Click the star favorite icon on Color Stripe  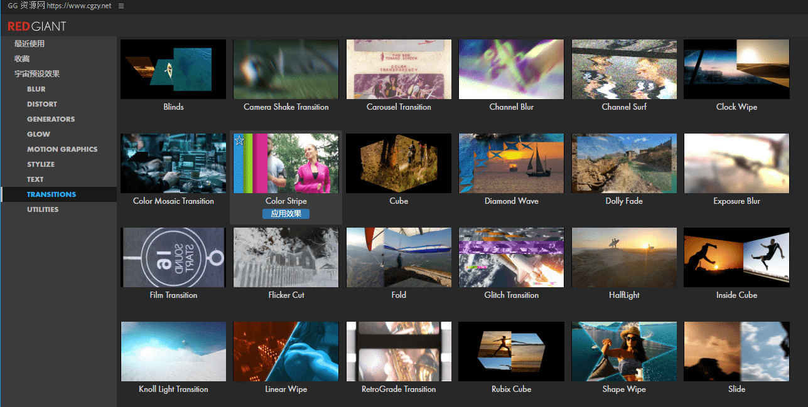pos(239,141)
